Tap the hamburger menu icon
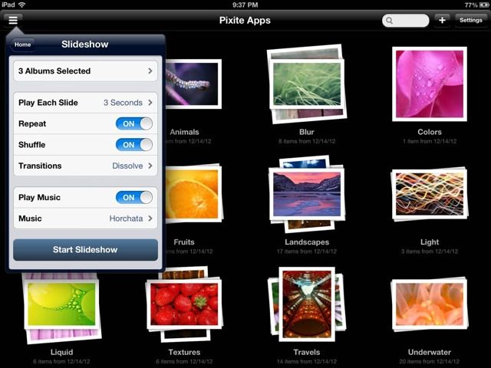This screenshot has height=368, width=491. (x=13, y=21)
